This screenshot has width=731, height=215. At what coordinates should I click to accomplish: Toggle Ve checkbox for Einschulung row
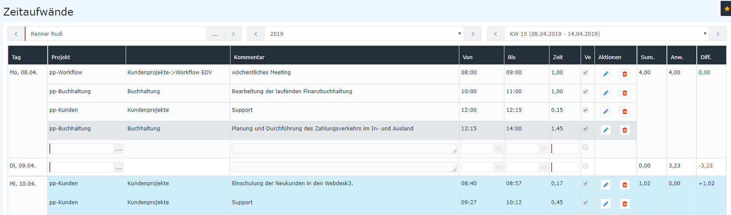tap(585, 183)
